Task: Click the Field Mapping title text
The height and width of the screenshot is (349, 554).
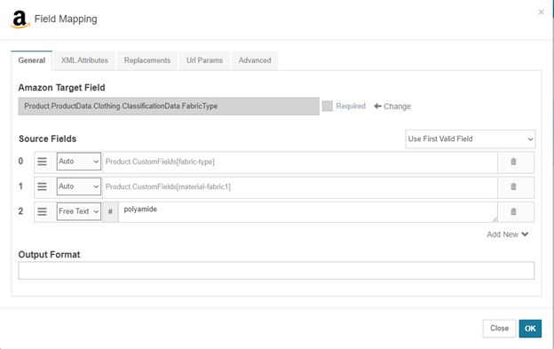Action: coord(66,19)
